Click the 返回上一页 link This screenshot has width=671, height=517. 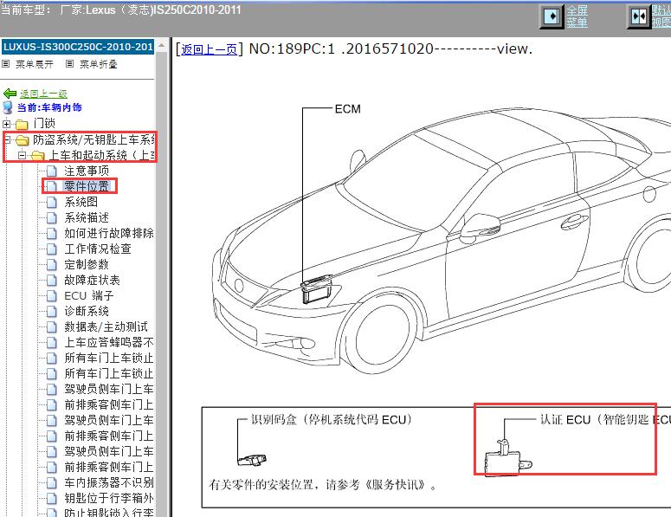(x=209, y=49)
